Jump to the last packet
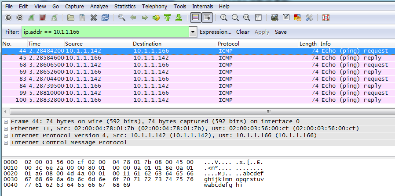The width and height of the screenshot is (395, 196). (179, 18)
